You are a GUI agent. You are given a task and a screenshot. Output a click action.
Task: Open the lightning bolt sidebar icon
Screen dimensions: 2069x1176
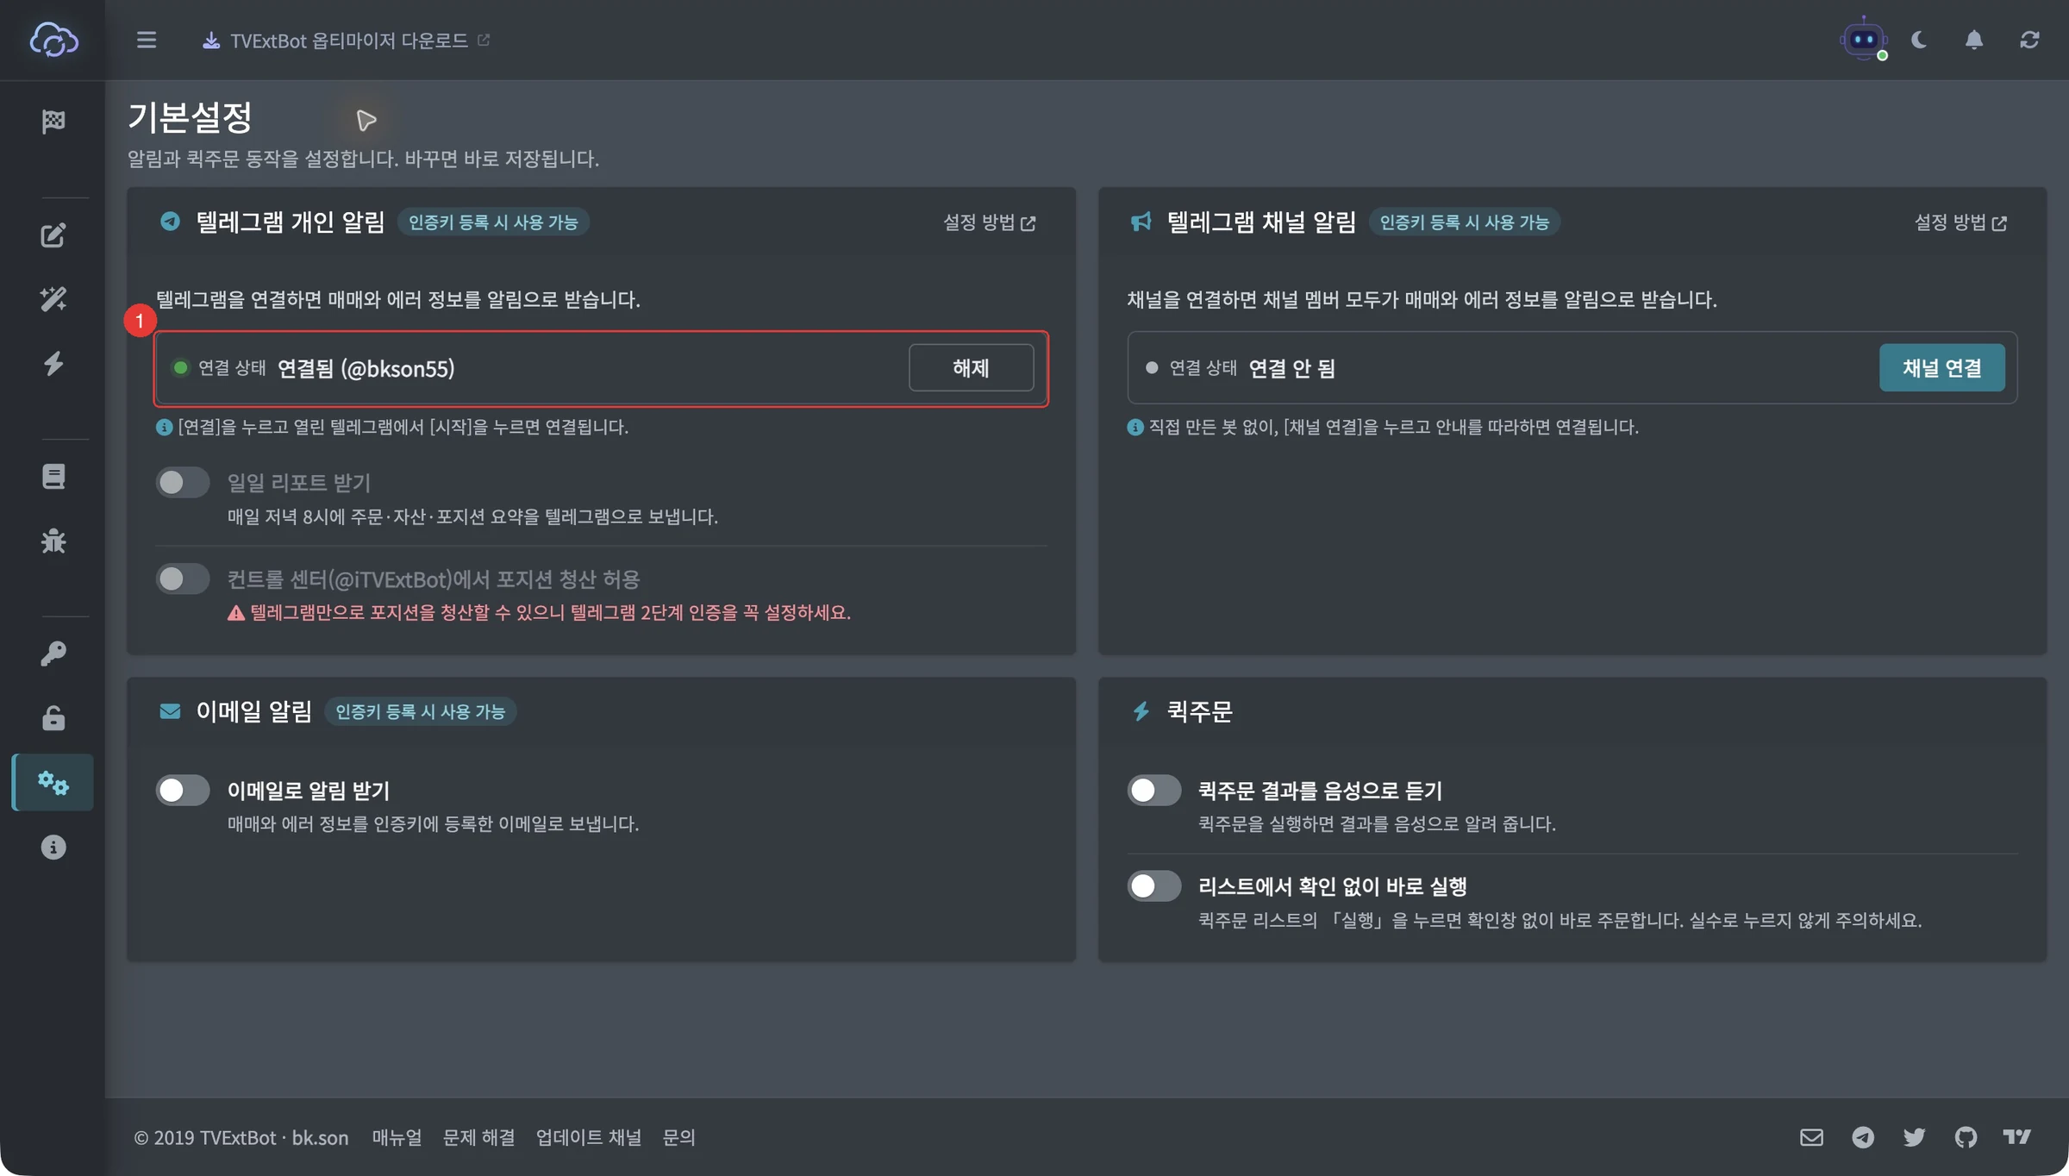point(53,363)
